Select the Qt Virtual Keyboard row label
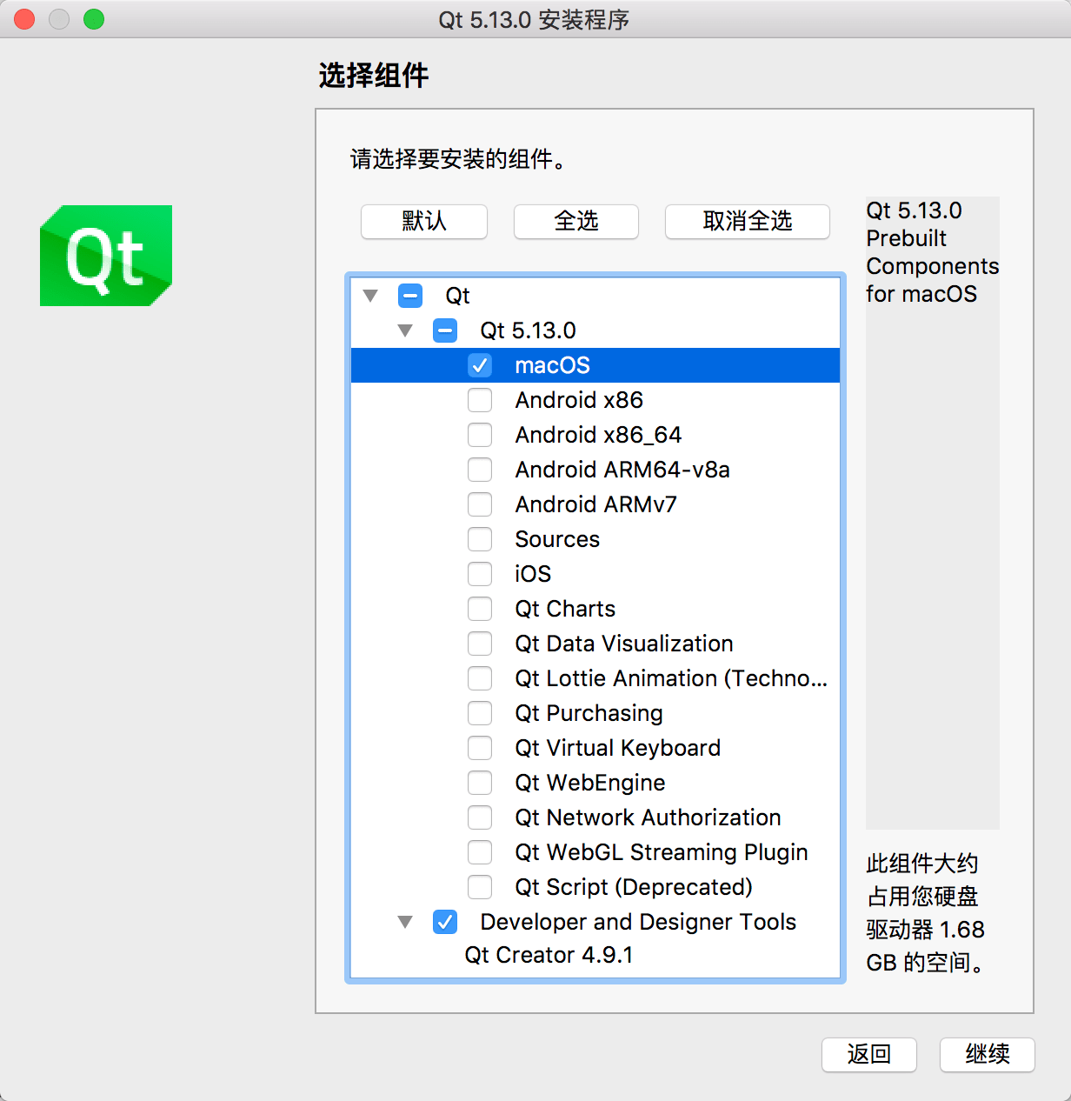 [618, 748]
